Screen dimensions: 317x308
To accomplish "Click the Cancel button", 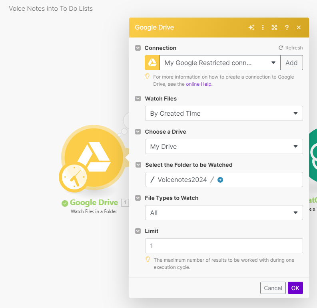I will tap(273, 288).
